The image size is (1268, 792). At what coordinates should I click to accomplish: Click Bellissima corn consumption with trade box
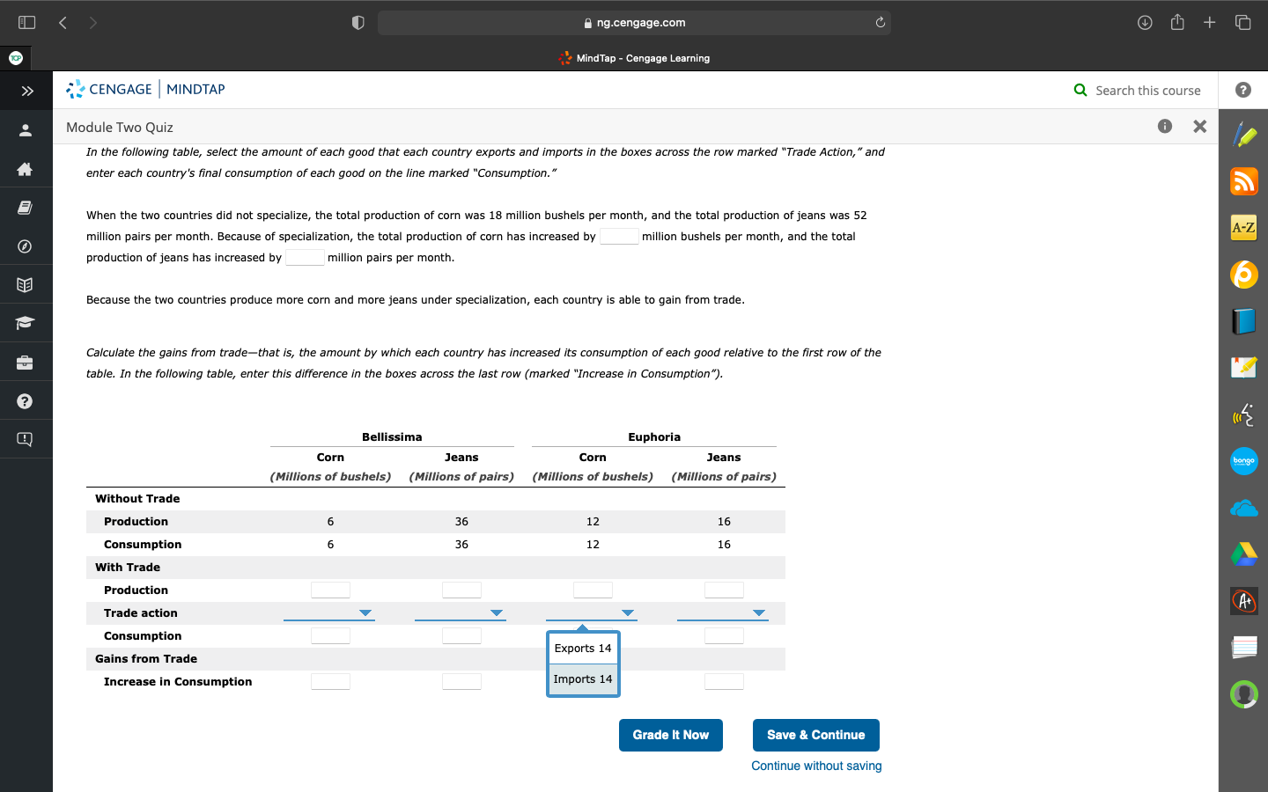point(330,635)
